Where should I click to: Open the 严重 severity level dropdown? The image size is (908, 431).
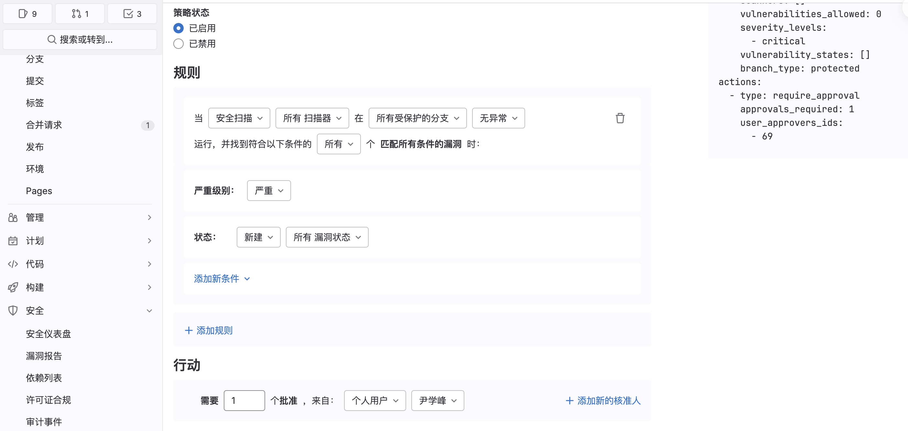pos(269,191)
